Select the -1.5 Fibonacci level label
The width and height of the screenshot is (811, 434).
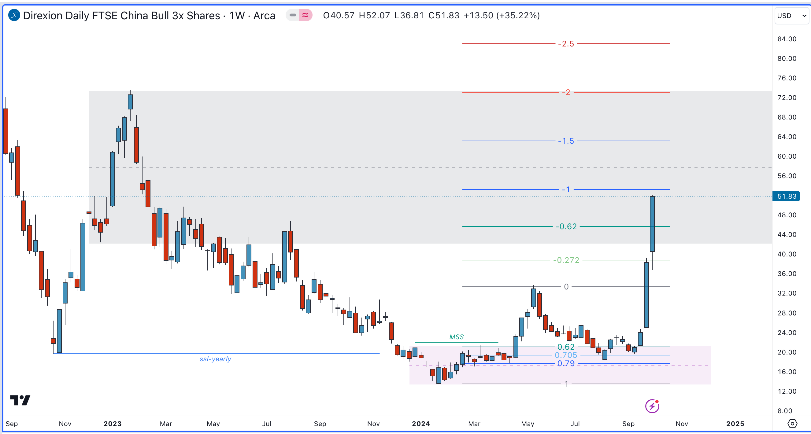tap(566, 141)
